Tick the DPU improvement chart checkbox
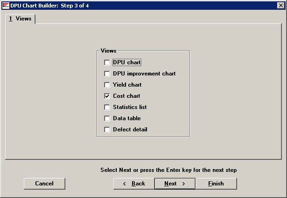 107,74
